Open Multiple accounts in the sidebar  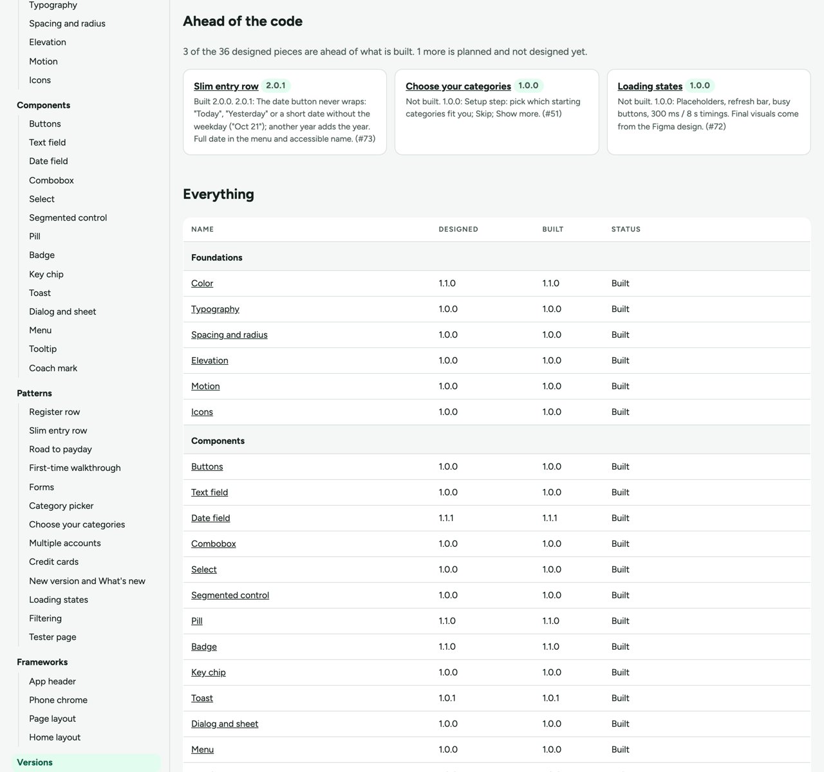[65, 543]
